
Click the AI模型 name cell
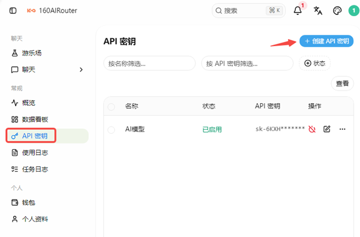coord(135,129)
